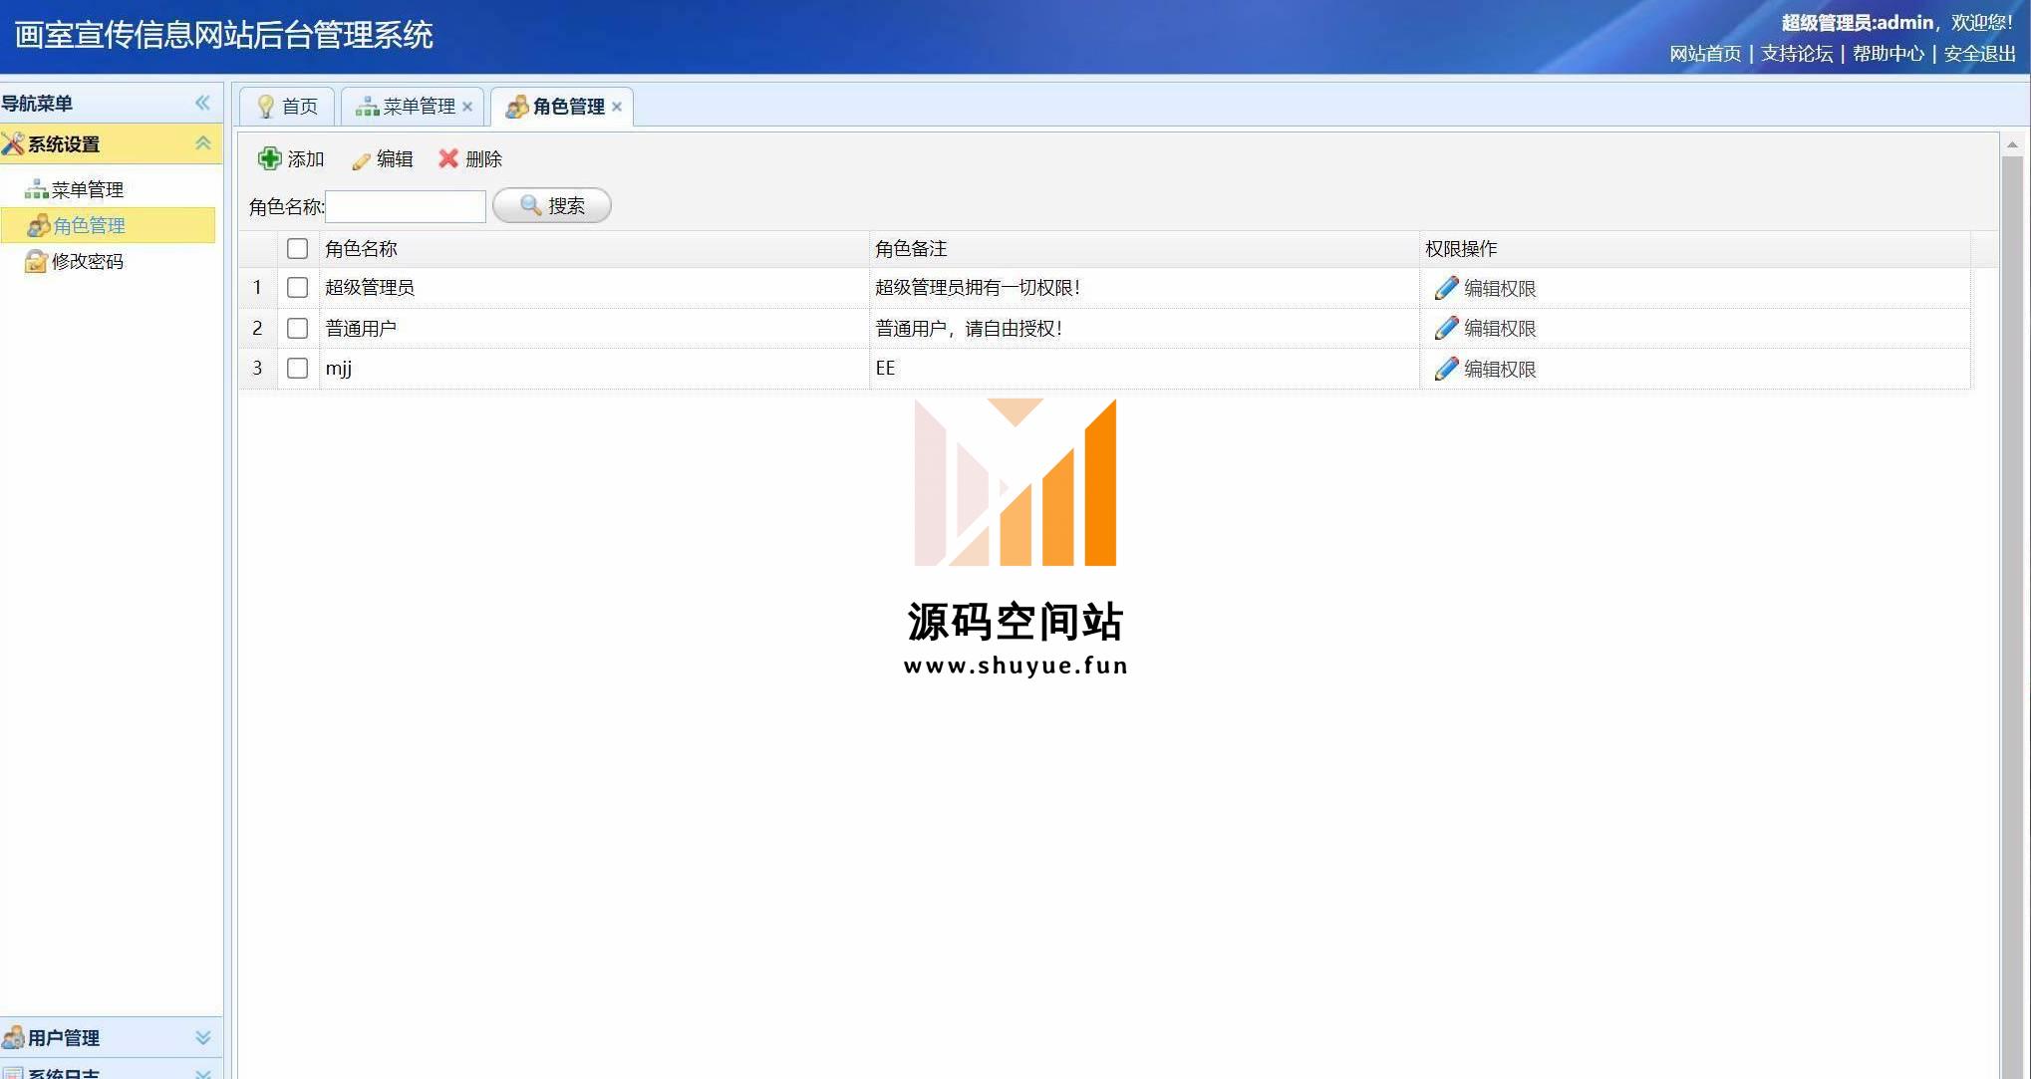Open 菜单管理 in the sidebar tree
Viewport: 2031px width, 1079px height.
87,189
